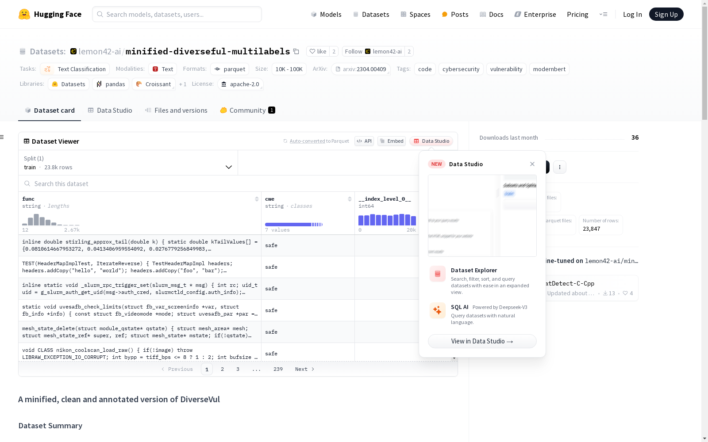Image resolution: width=708 pixels, height=442 pixels.
Task: Open arxiv:2304.00409 tag
Action: tap(361, 69)
